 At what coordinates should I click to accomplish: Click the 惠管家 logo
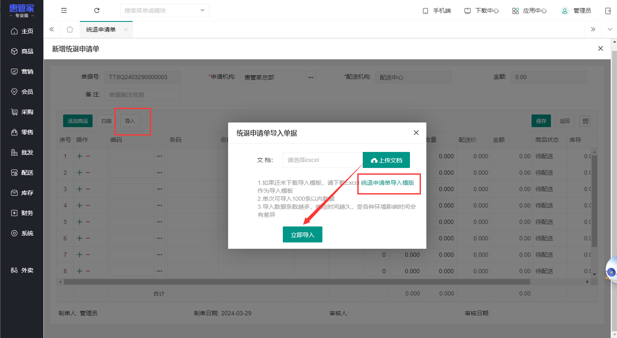pyautogui.click(x=22, y=11)
